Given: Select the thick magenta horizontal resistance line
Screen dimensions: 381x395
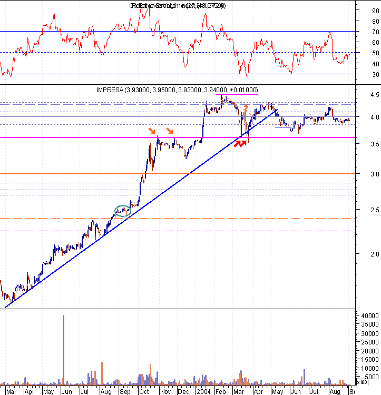Looking at the screenshot, I should click(178, 137).
